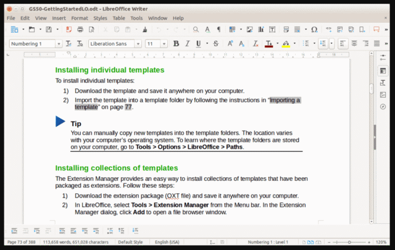Expand paragraph style Numbering 1 dropdown

click(x=59, y=44)
